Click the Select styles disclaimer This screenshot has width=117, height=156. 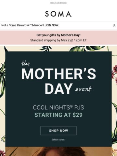click(58, 140)
